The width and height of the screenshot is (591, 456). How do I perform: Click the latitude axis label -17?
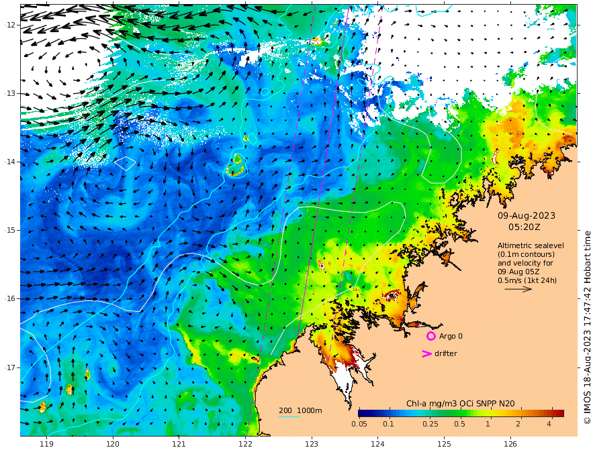pyautogui.click(x=10, y=367)
